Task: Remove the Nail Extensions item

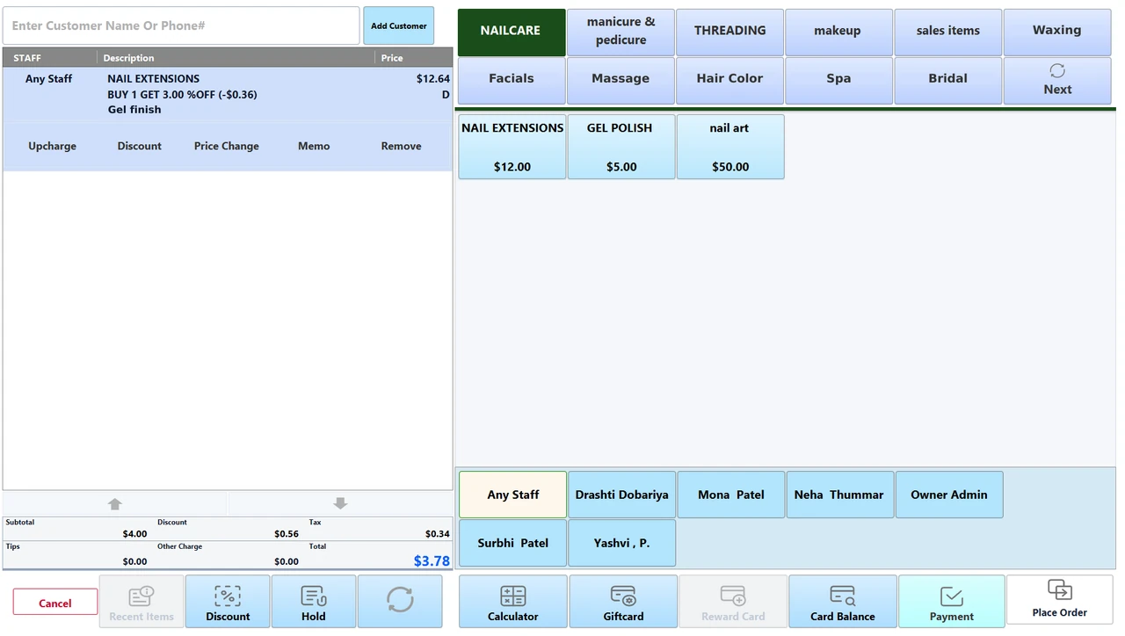Action: pyautogui.click(x=401, y=146)
